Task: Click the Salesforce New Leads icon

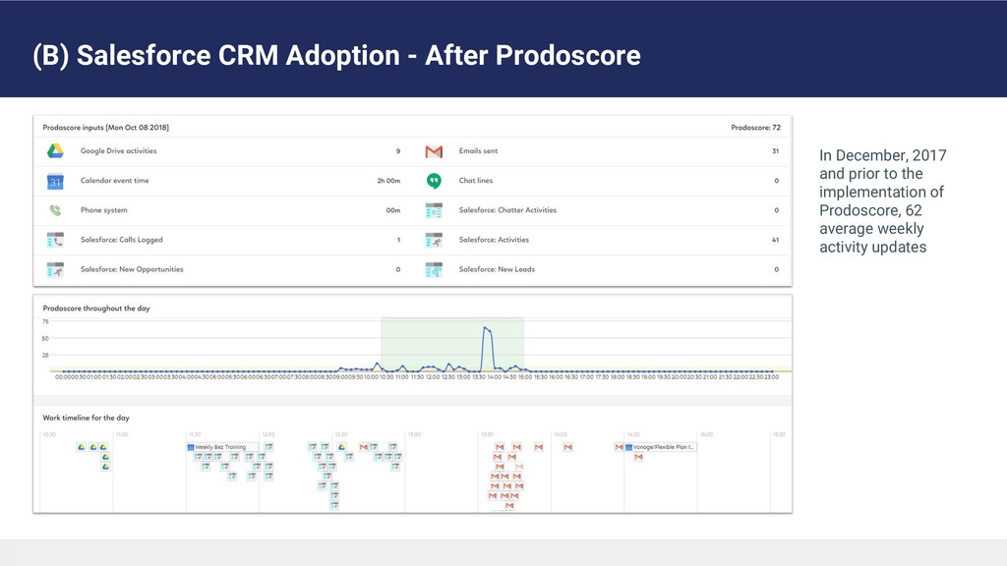Action: tap(434, 269)
